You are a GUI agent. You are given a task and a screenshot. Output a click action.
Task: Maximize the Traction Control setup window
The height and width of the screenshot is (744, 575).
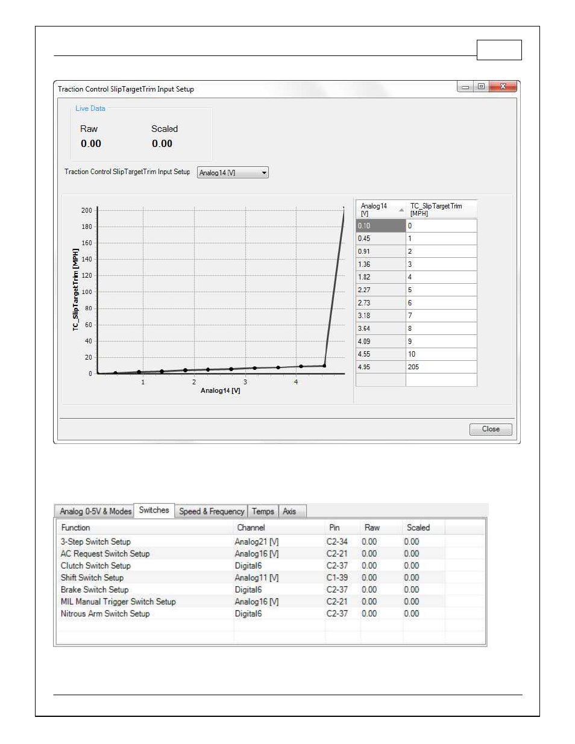(481, 87)
